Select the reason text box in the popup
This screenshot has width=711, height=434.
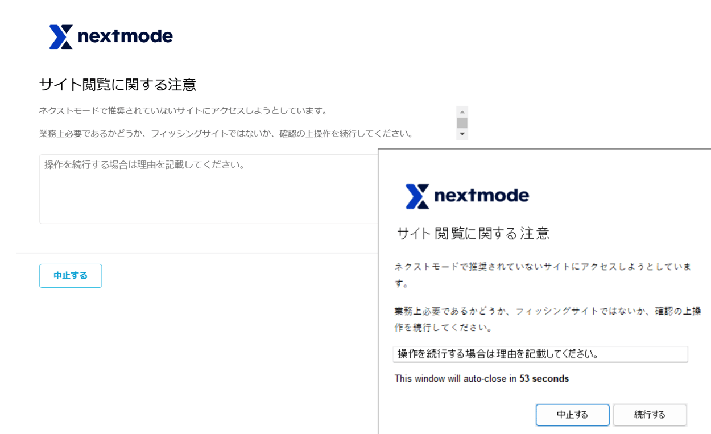[x=540, y=354]
